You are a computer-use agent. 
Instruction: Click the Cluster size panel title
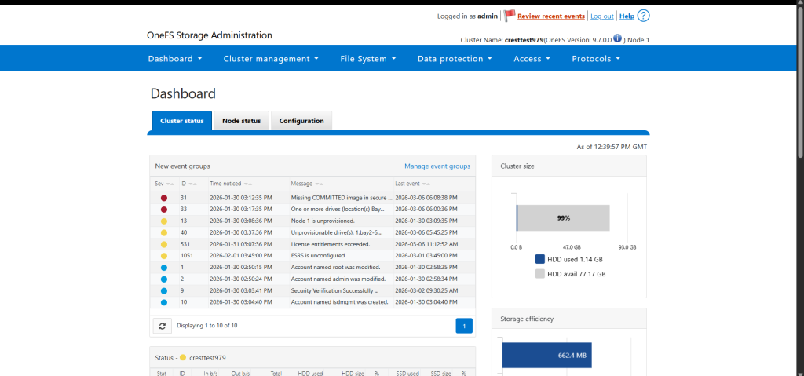point(517,166)
